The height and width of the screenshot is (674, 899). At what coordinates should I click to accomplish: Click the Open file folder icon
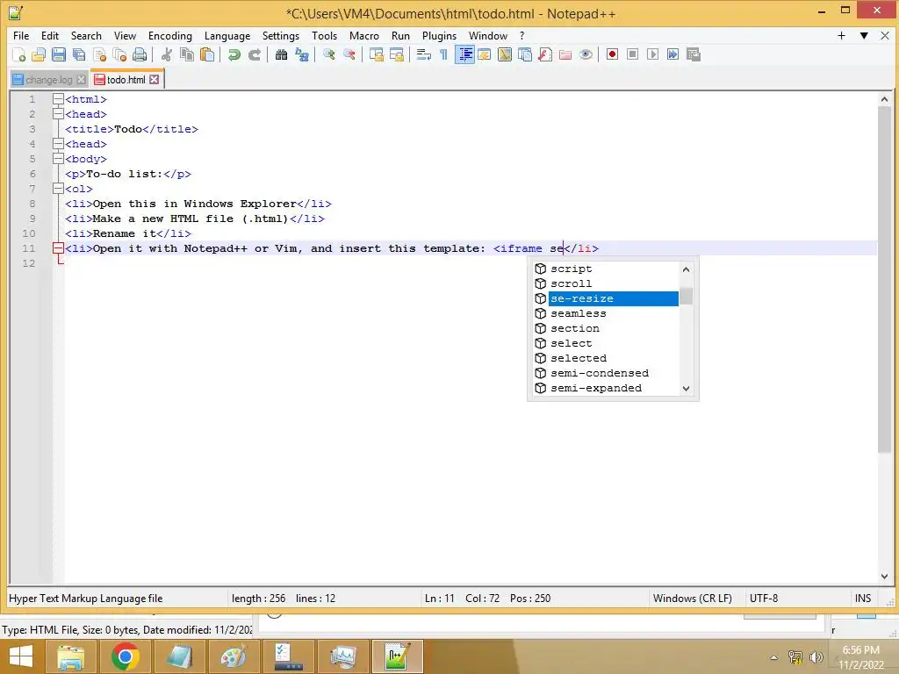click(x=39, y=55)
